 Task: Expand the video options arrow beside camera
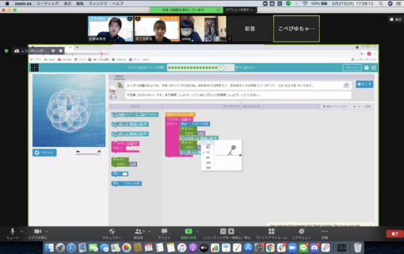46,231
